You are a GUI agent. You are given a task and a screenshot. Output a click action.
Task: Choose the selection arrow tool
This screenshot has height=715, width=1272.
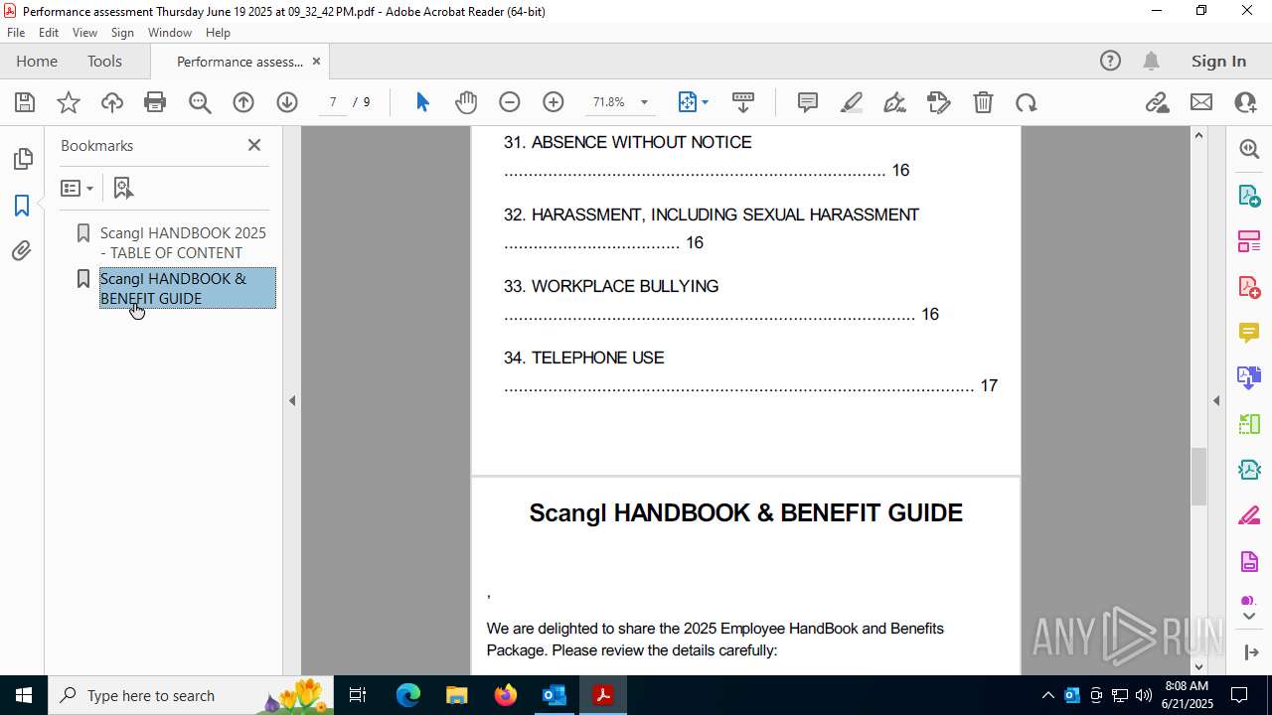click(422, 102)
